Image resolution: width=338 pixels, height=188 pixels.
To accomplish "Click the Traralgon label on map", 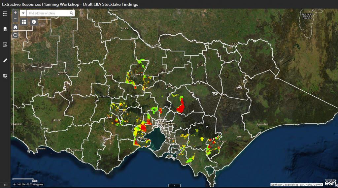I will (x=222, y=141).
